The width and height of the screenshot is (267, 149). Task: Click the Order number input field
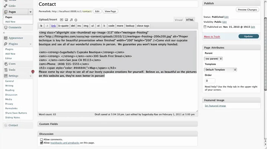tap(210, 81)
